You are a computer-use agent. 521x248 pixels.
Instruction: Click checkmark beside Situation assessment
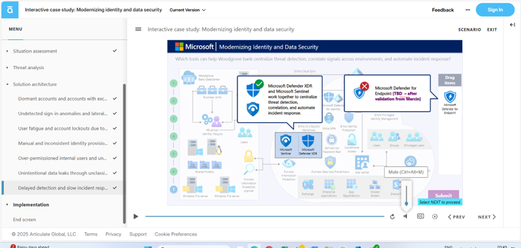pos(115,51)
